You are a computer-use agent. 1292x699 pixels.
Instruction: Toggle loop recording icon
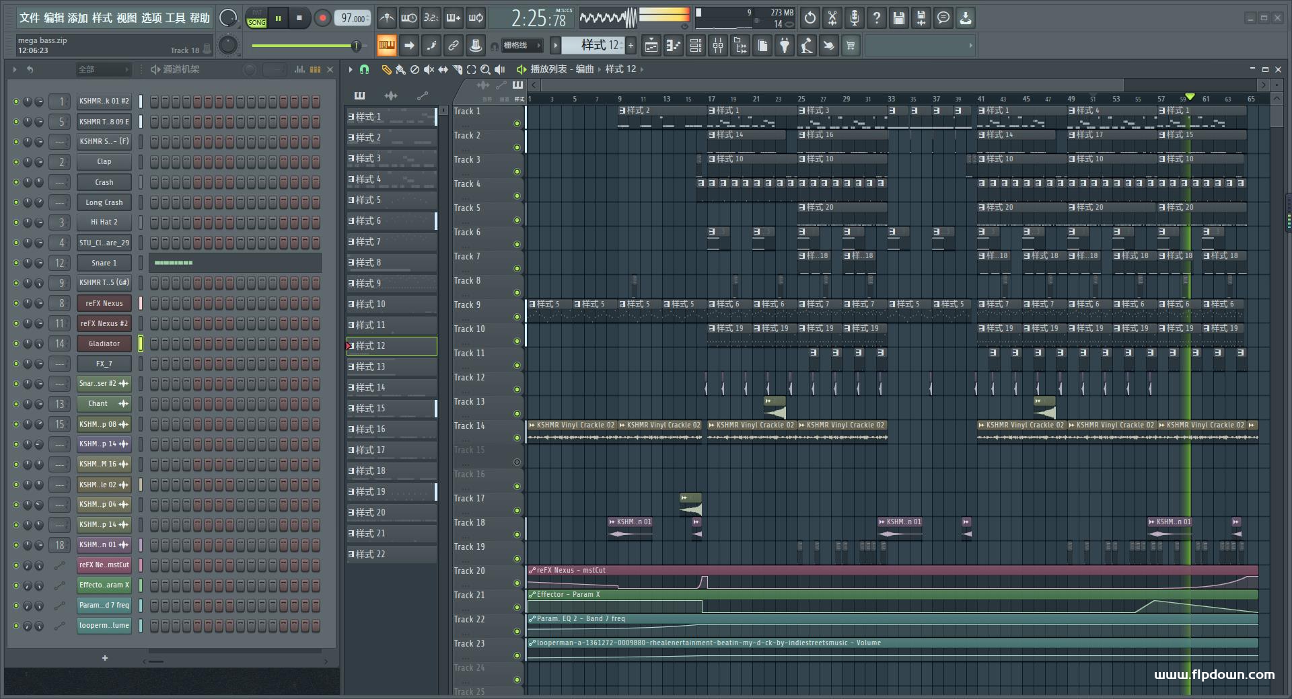476,18
